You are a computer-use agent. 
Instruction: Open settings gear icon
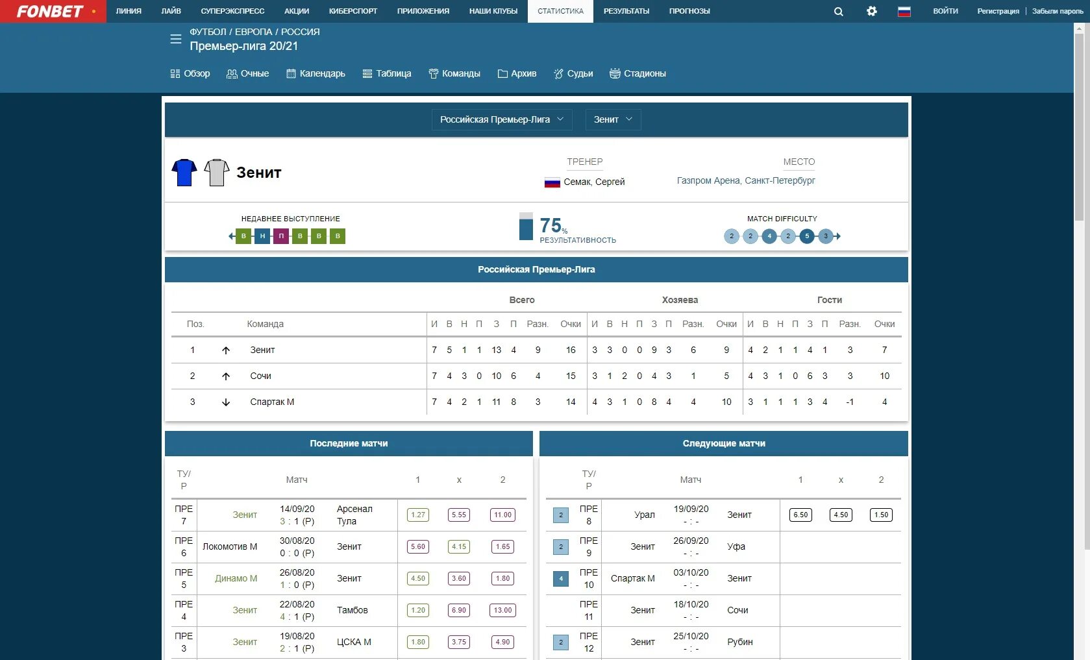(872, 11)
